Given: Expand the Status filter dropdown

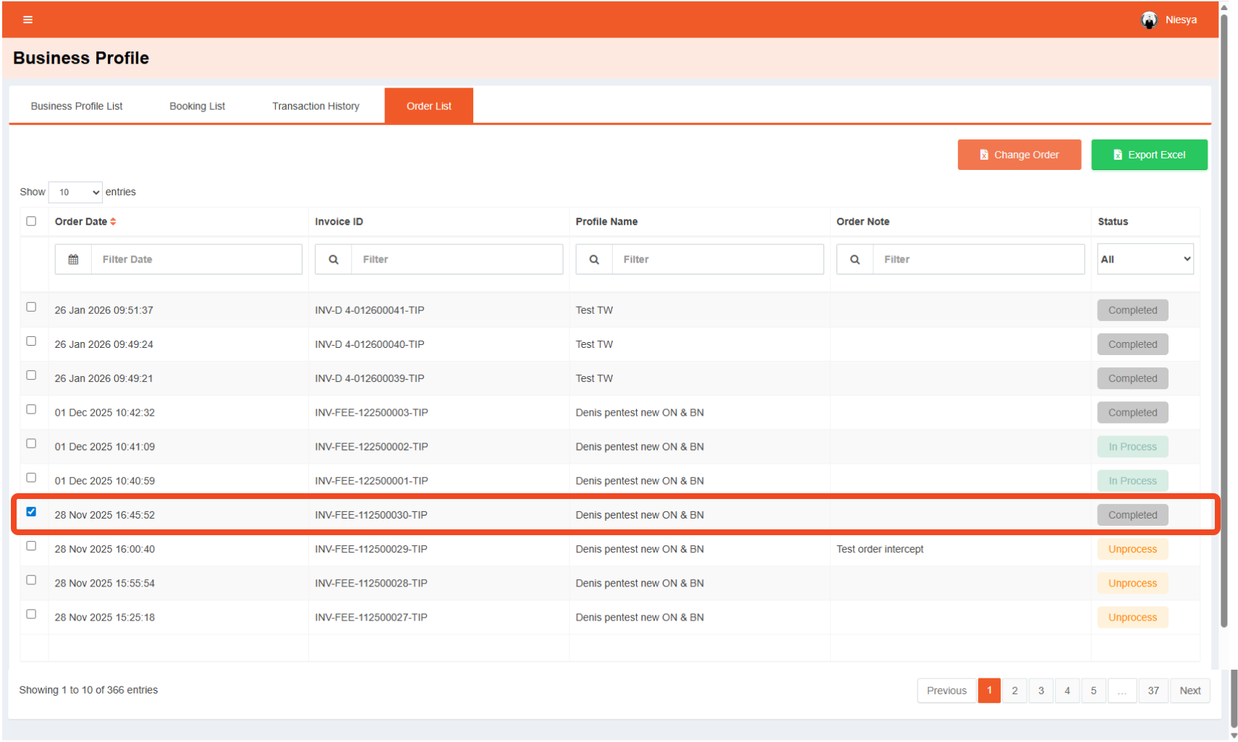Looking at the screenshot, I should [x=1145, y=260].
